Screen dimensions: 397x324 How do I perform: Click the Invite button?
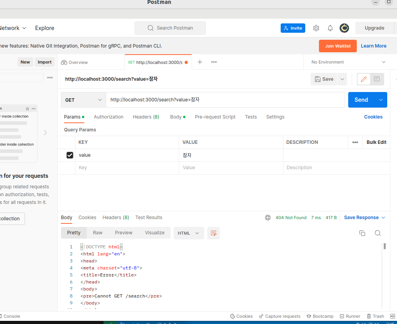coord(293,28)
